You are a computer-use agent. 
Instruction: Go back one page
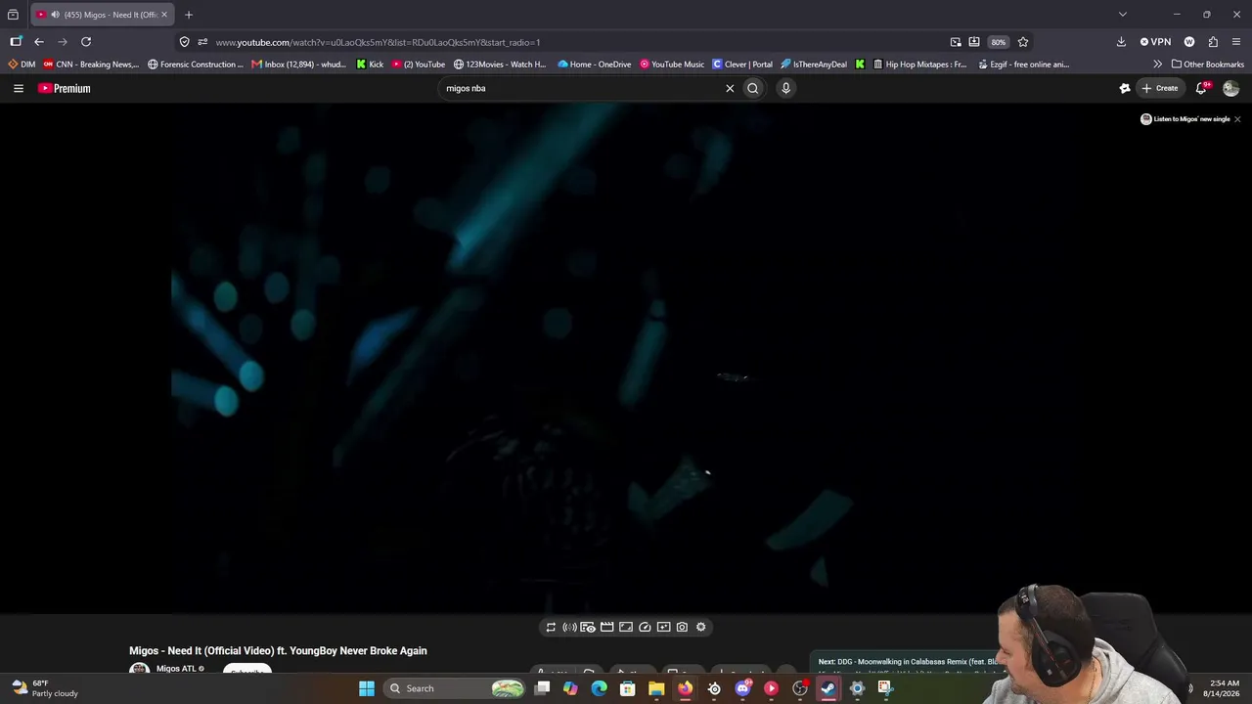click(x=39, y=42)
